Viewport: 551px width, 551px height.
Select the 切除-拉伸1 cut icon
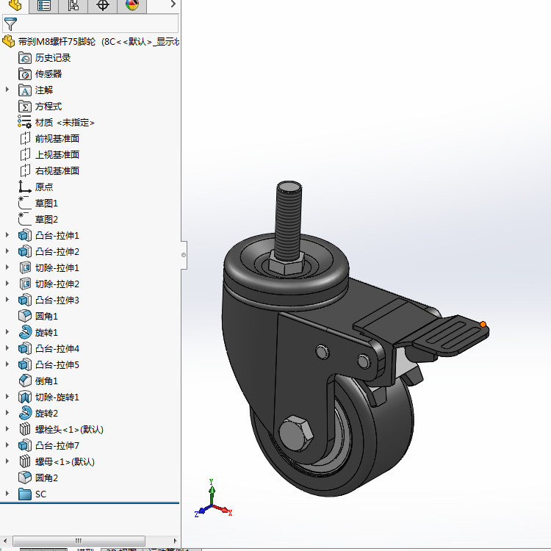point(25,267)
